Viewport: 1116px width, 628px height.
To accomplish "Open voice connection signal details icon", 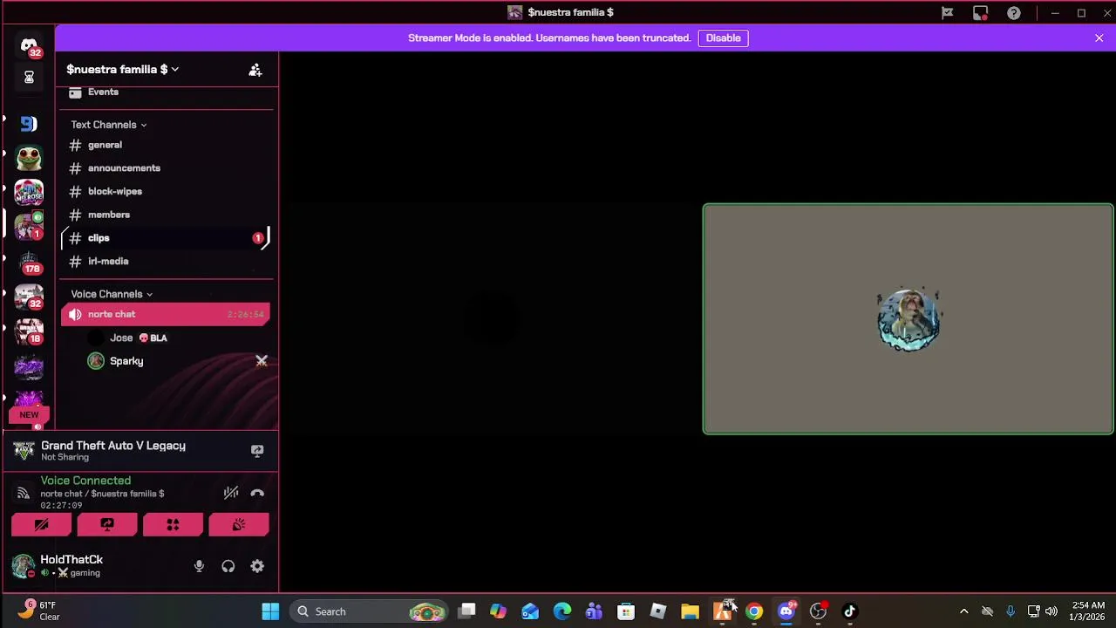I will (24, 493).
